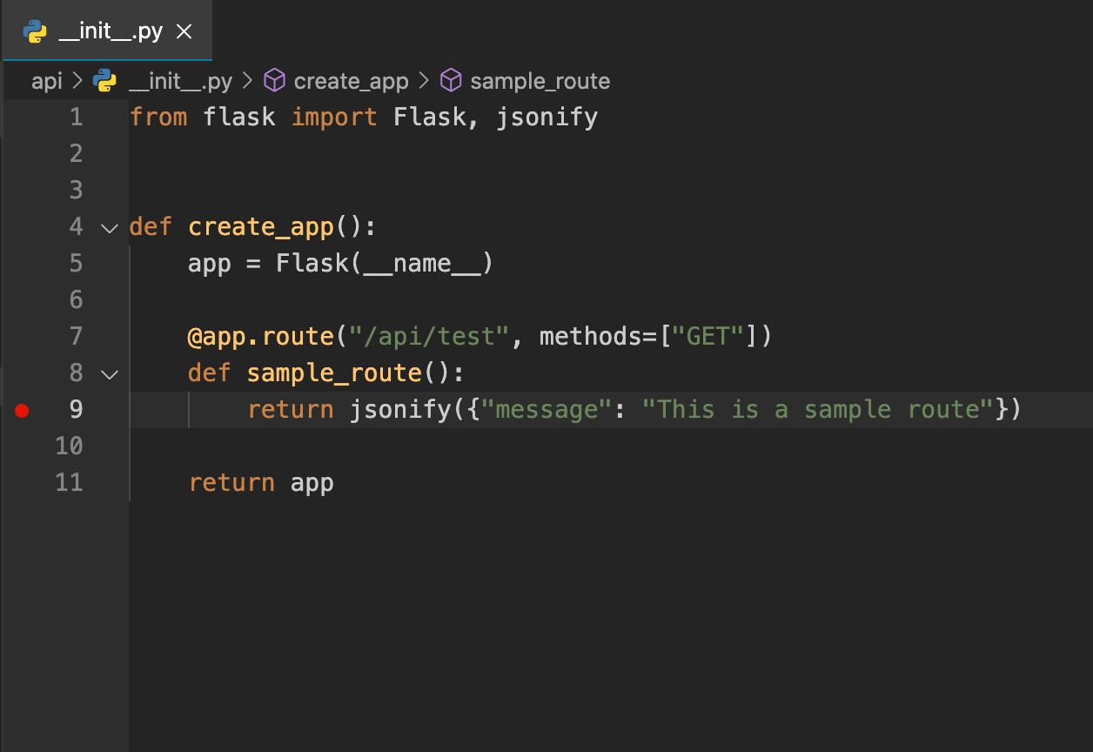Viewport: 1093px width, 752px height.
Task: Open the sample_route breadcrumb symbol
Action: [x=540, y=82]
